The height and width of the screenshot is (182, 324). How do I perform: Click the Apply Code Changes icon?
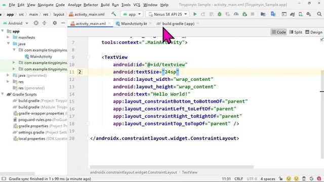pyautogui.click(x=211, y=14)
